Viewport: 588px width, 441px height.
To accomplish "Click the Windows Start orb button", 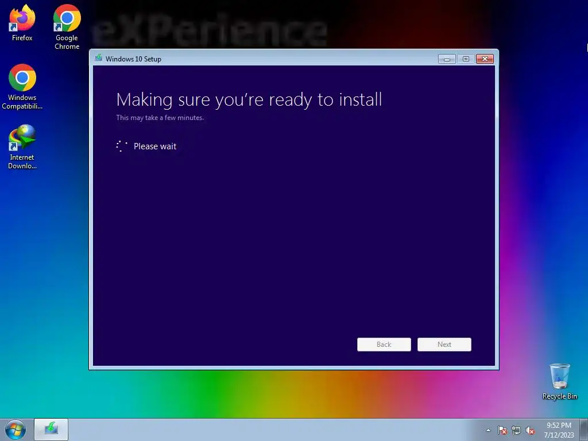I will (16, 430).
